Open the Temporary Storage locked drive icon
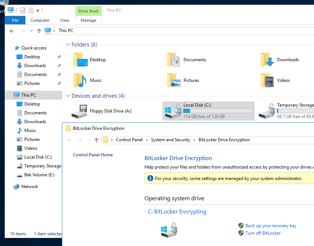This screenshot has height=246, width=314. 266,111
